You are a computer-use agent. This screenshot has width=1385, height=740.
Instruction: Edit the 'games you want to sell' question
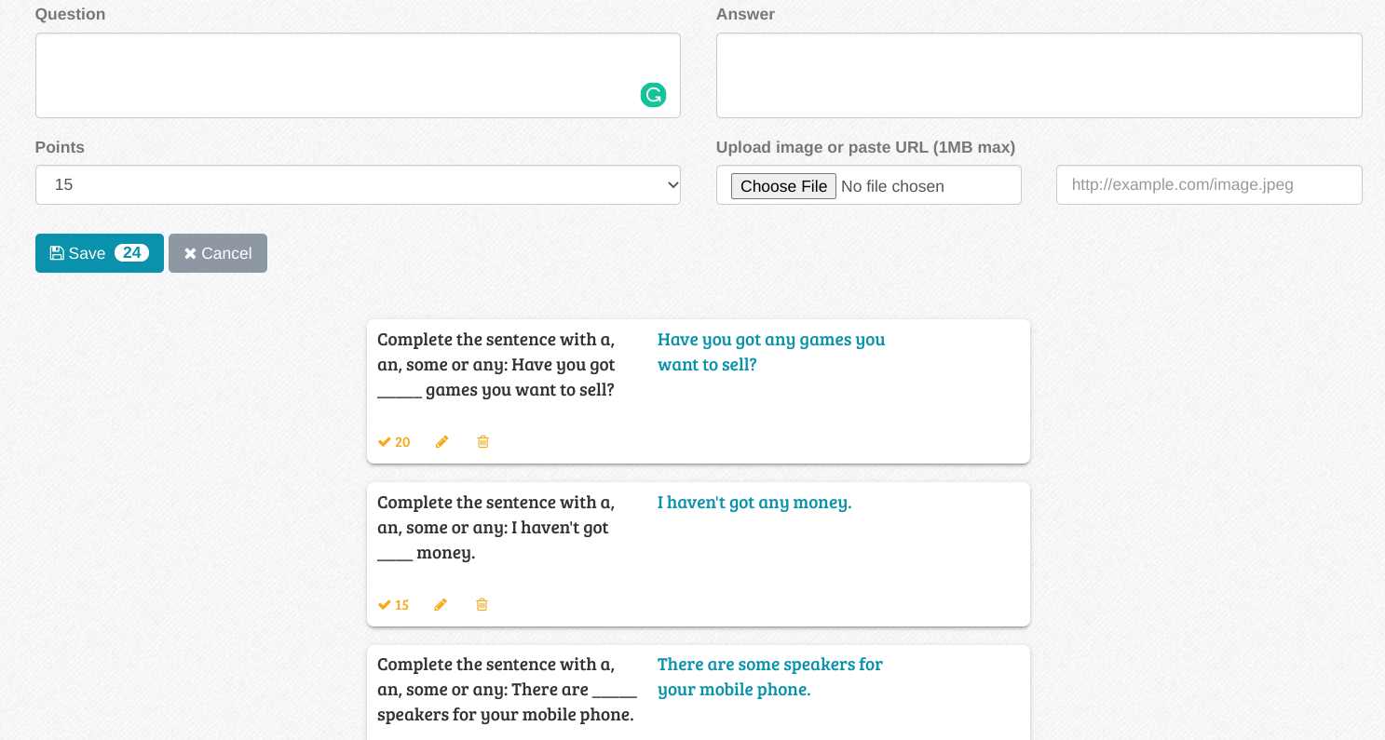click(x=441, y=442)
